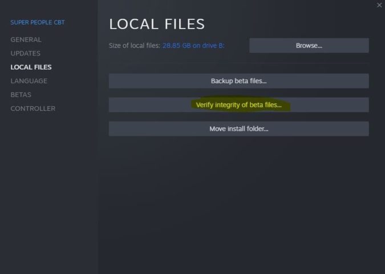Click the 28.85 GB on drive B: text

coord(193,46)
